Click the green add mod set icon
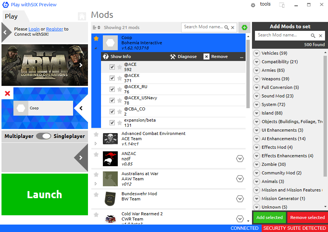This screenshot has height=232, width=328. [245, 28]
